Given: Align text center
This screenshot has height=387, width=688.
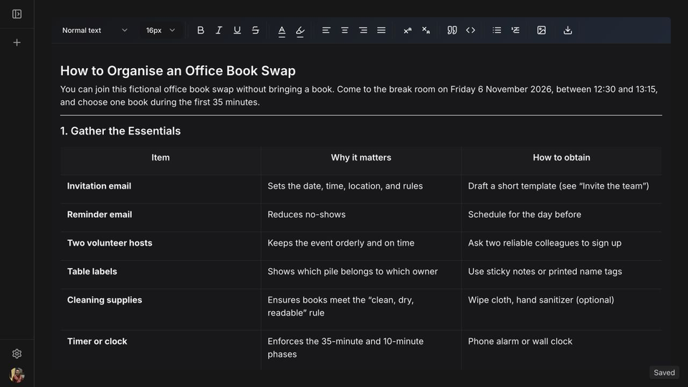Looking at the screenshot, I should coord(345,30).
